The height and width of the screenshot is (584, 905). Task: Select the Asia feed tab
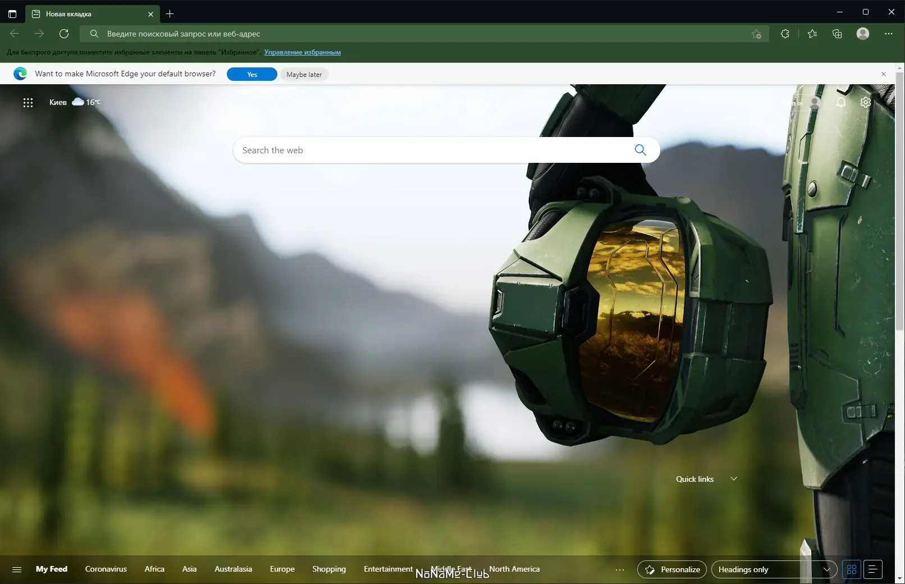click(x=190, y=569)
